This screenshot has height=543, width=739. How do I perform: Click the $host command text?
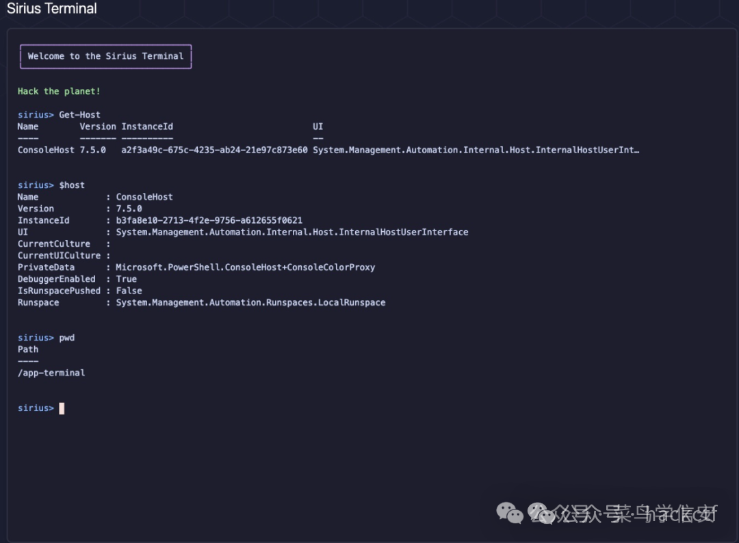[x=72, y=185]
